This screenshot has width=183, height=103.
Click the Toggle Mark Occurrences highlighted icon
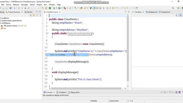(x=94, y=8)
